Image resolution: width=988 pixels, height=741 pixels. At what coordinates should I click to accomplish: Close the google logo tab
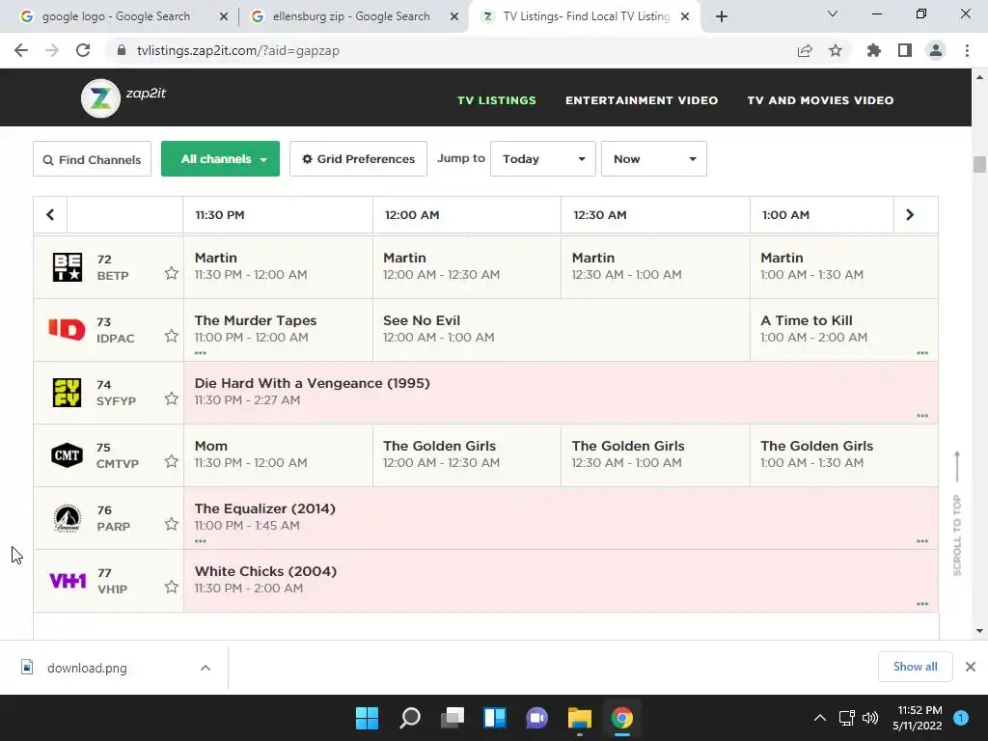pos(224,17)
